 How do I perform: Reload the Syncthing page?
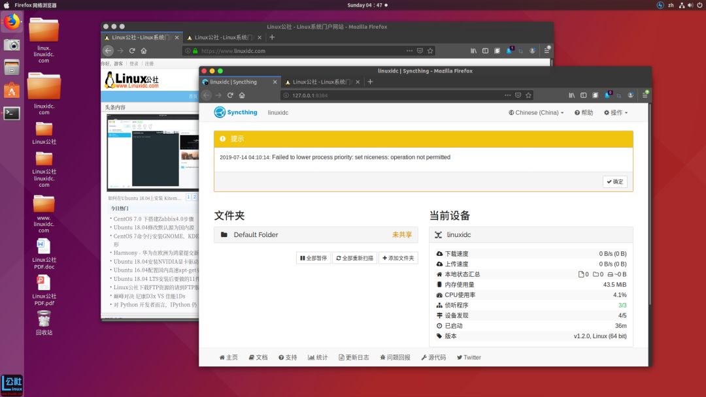pyautogui.click(x=230, y=95)
